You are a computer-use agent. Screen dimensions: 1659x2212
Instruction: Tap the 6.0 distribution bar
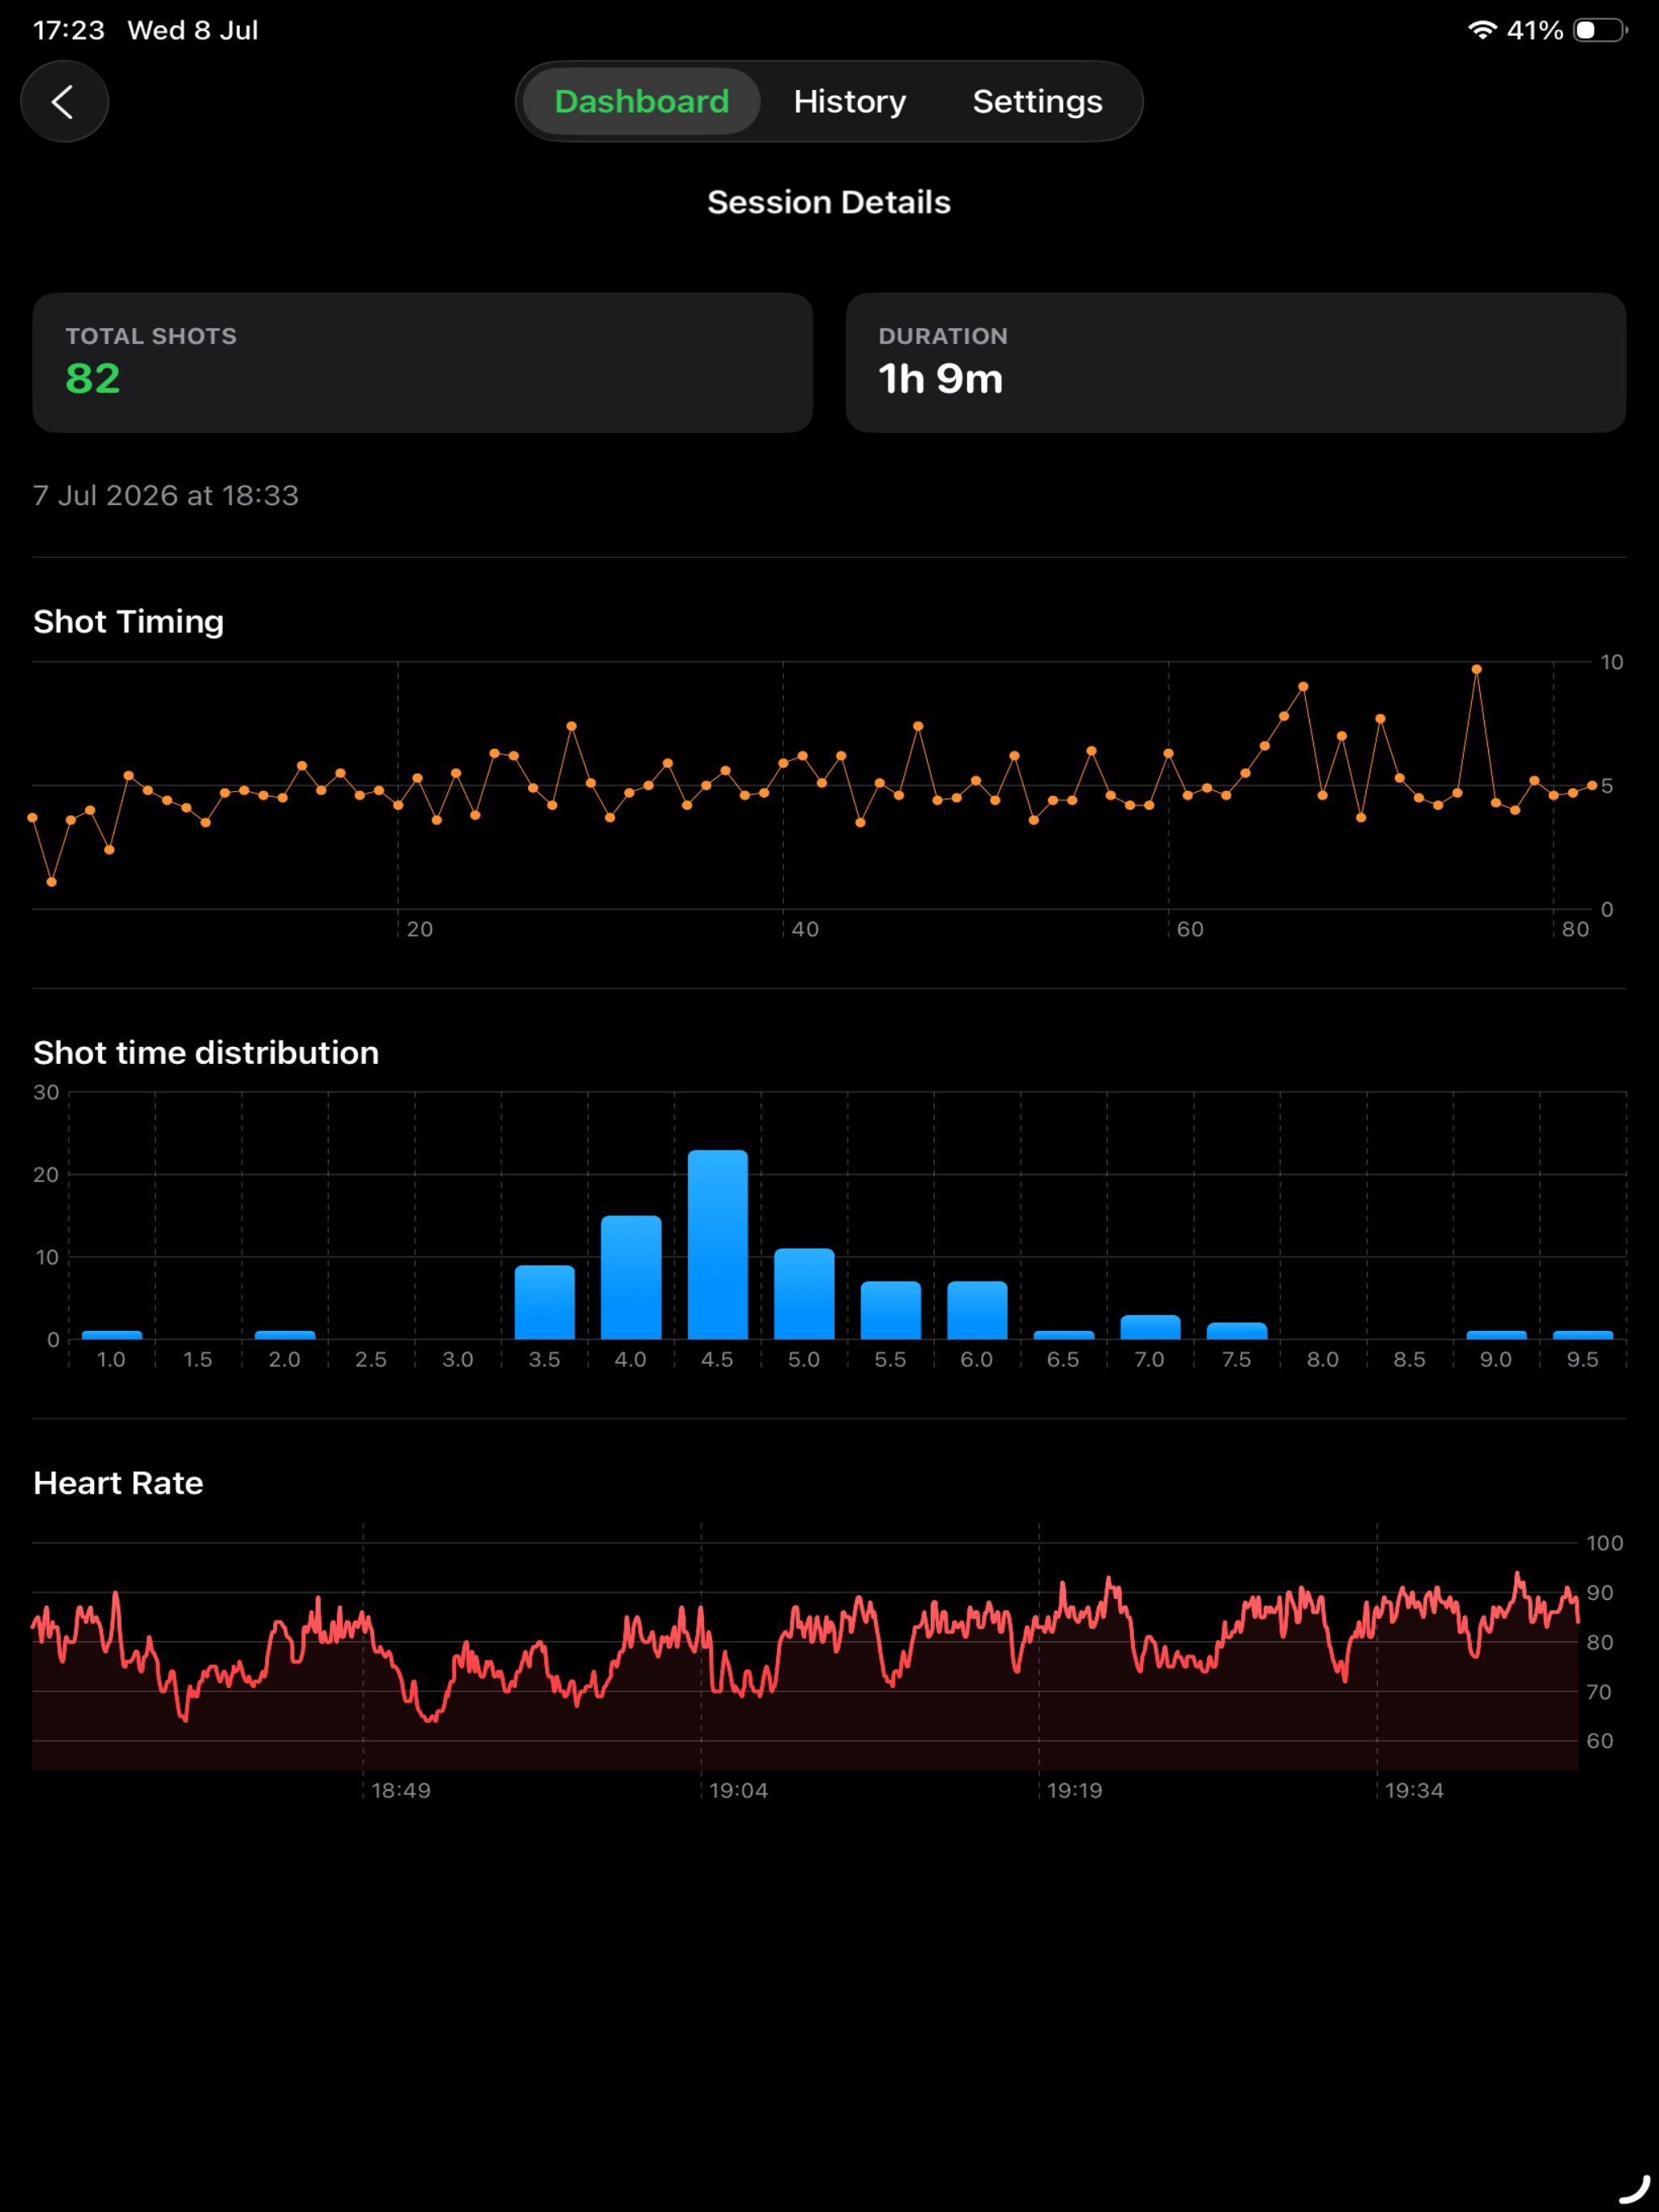(977, 1310)
